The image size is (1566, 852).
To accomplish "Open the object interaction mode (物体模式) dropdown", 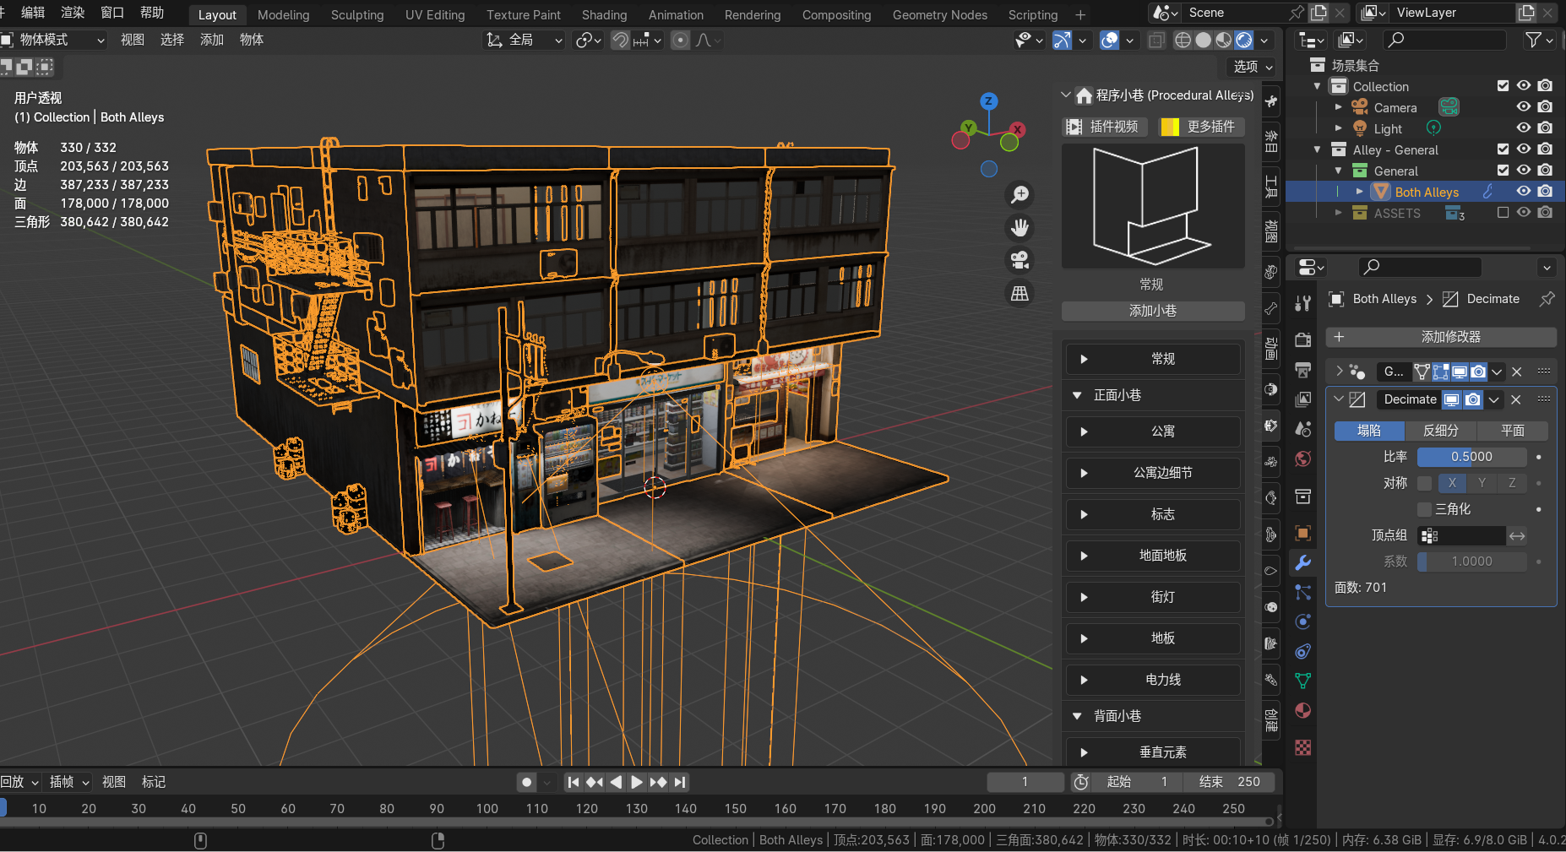I will 54,40.
